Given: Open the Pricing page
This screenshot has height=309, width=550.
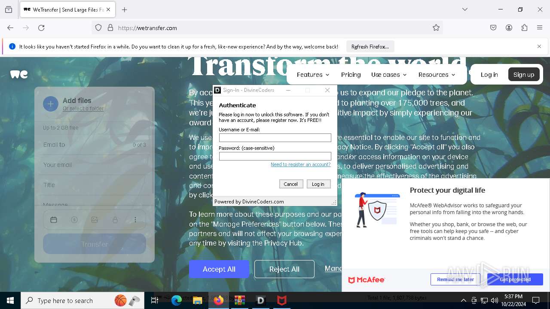Looking at the screenshot, I should click(x=351, y=75).
